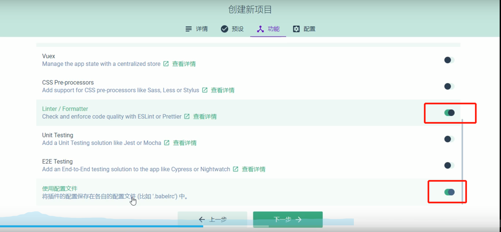Viewport: 501px width, 232px height.
Task: Click the 配置 gear icon
Action: [x=296, y=29]
